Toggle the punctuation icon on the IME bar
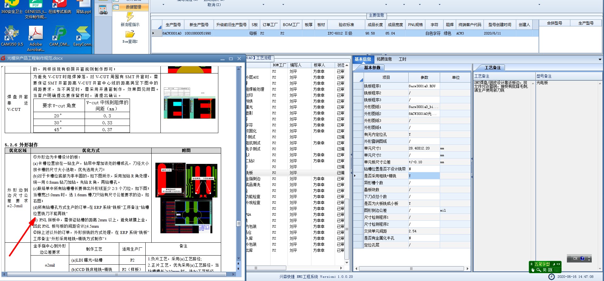 558,264
